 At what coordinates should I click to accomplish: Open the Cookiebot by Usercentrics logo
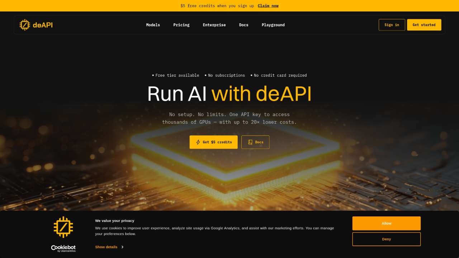coord(63,248)
